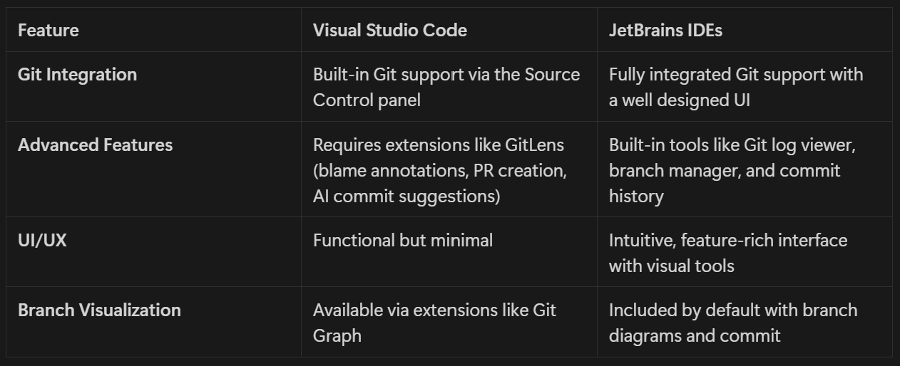The height and width of the screenshot is (366, 900).
Task: Select the Visual Studio Code column header
Action: click(x=390, y=30)
